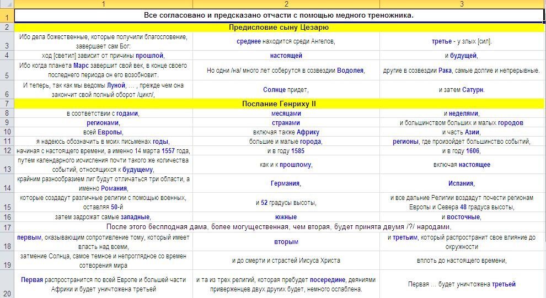Select column header 3
Screen dimensions: 546x298
click(x=462, y=4)
